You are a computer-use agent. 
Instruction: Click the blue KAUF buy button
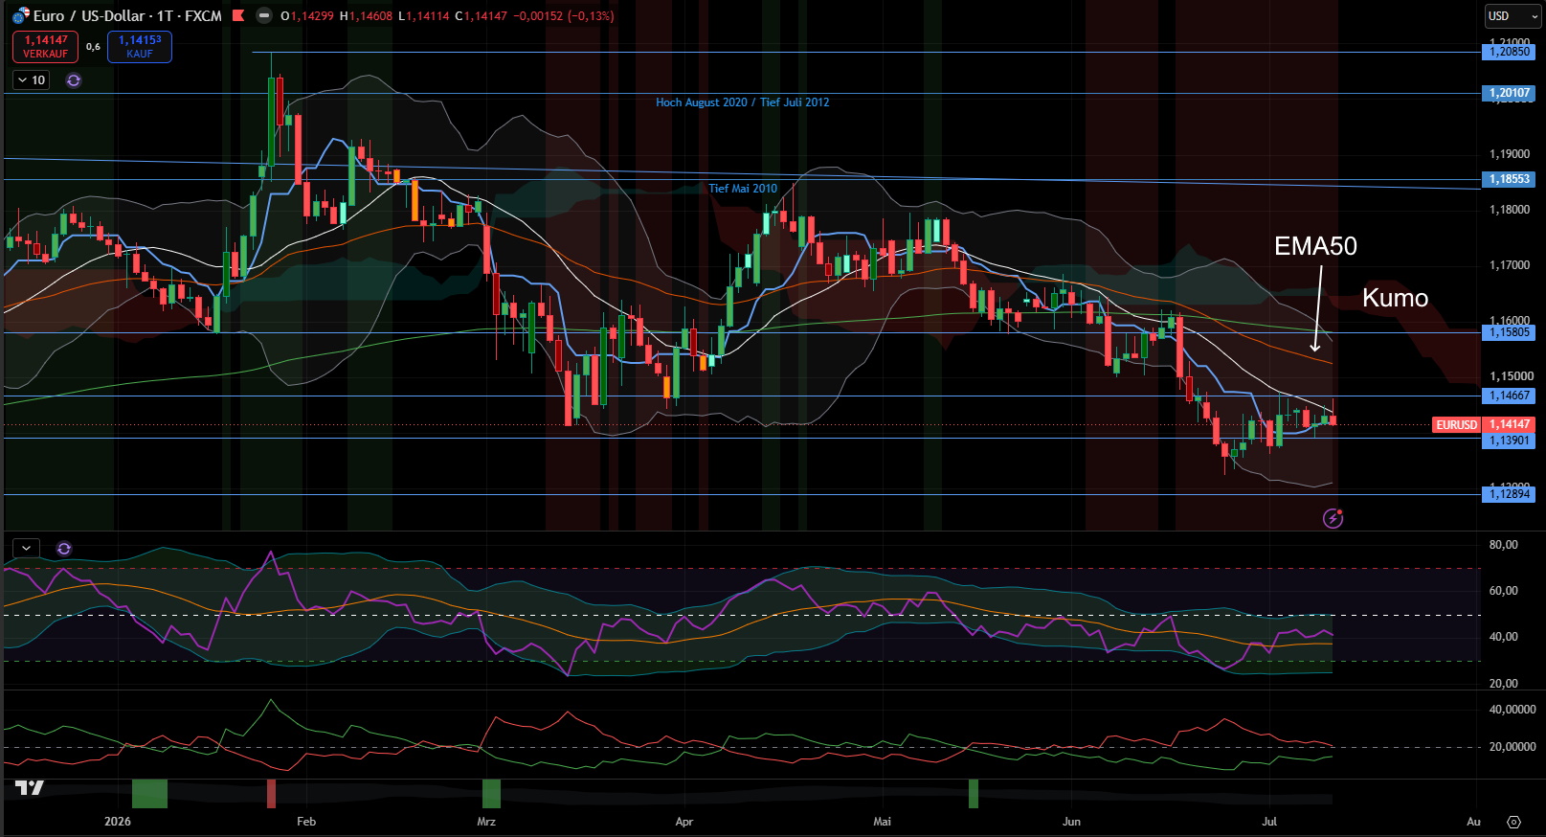pyautogui.click(x=140, y=47)
